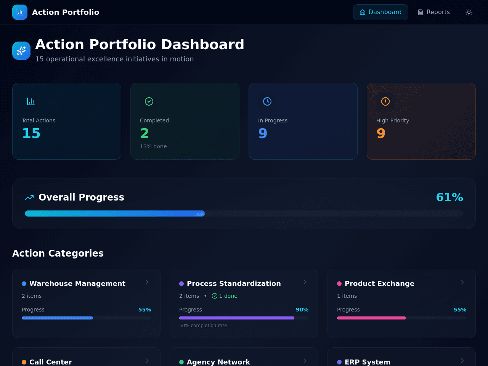
Task: Click the trending-up icon beside Overall Progress
Action: (x=29, y=197)
